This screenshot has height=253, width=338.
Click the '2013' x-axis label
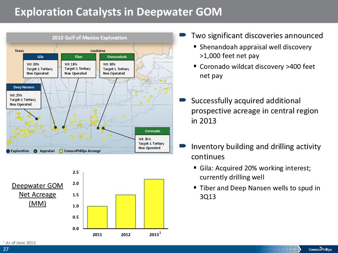pyautogui.click(x=154, y=235)
